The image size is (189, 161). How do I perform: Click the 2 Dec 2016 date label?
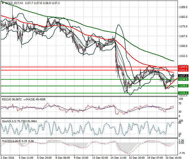[8, 158]
